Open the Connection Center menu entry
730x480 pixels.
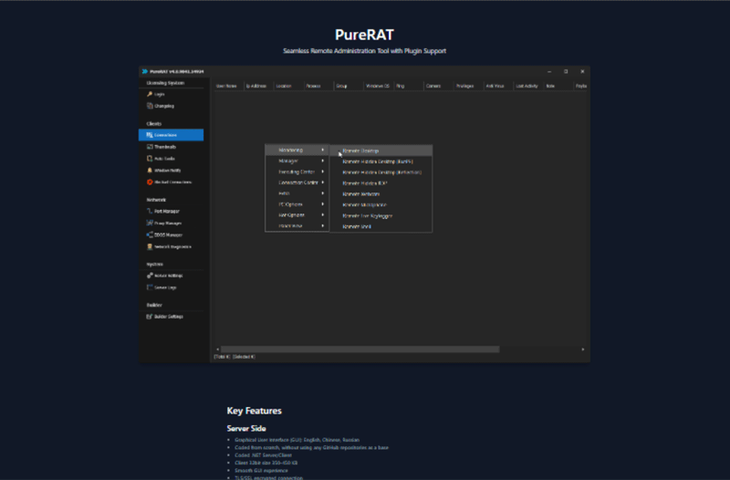[x=297, y=183]
